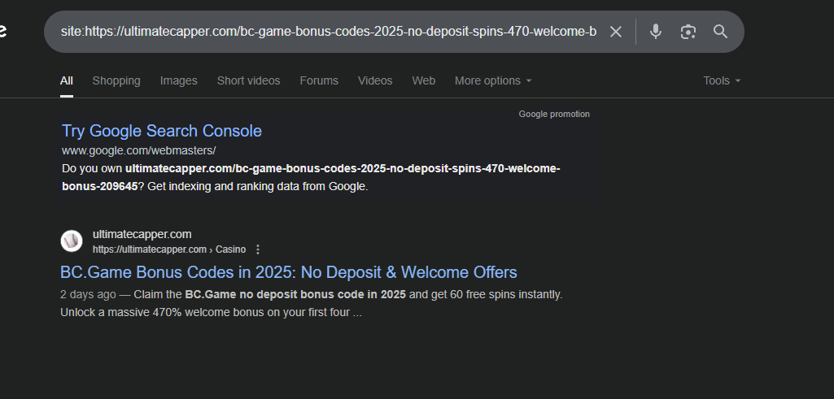Screen dimensions: 834x399
Task: Switch to the Web tab
Action: click(x=423, y=80)
